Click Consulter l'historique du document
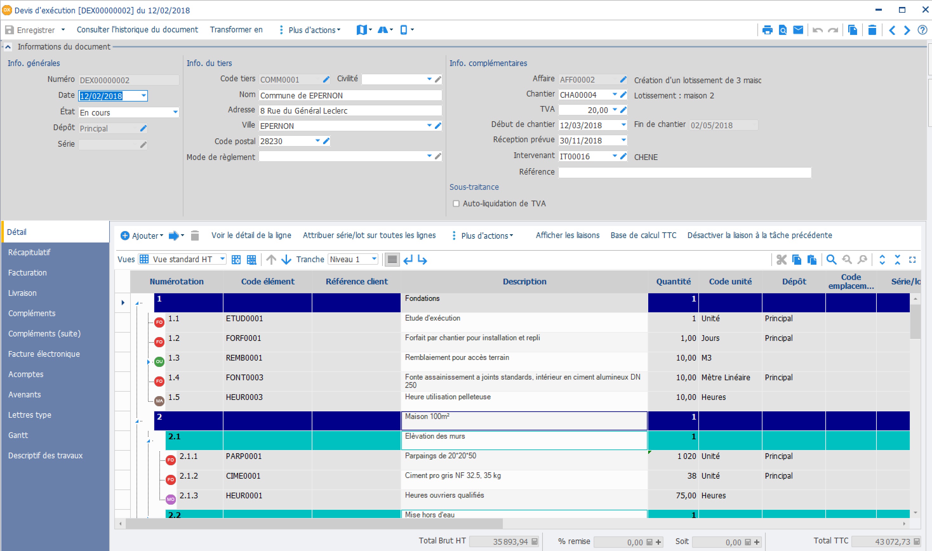 pos(137,30)
